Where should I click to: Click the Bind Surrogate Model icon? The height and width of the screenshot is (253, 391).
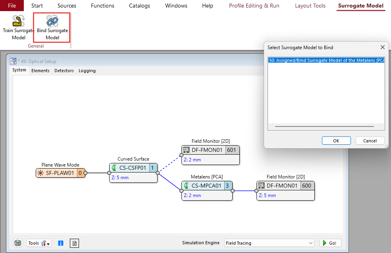pos(52,21)
